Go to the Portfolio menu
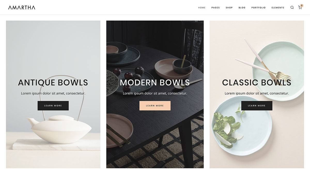Image resolution: width=310 pixels, height=172 pixels. click(259, 8)
